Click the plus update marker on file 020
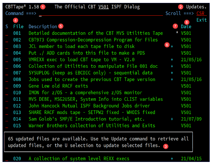This screenshot has width=213, height=164. point(172,159)
